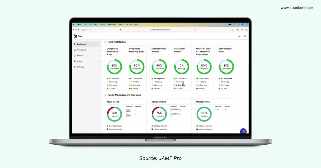This screenshot has width=321, height=168.
Task: Click the Jamf Pro logo
Action: [78, 36]
